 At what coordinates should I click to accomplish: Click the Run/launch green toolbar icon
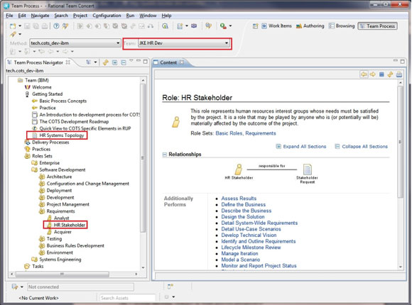(x=223, y=26)
